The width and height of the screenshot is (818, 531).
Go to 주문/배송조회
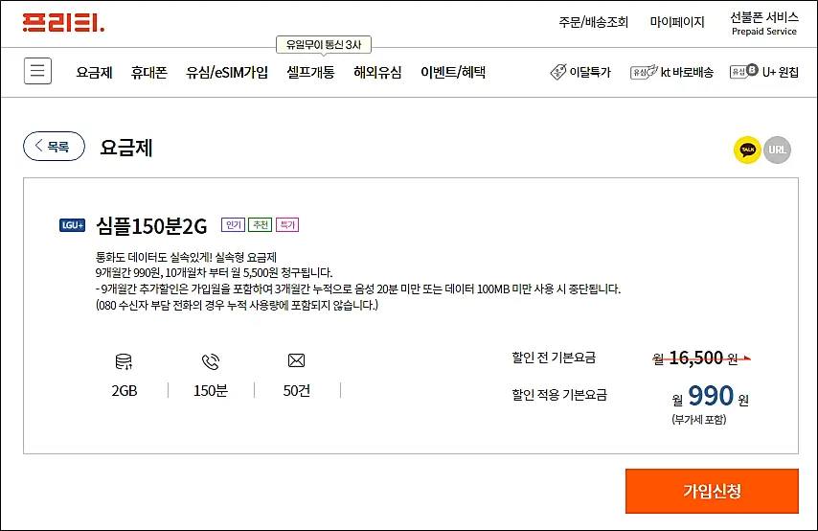[593, 22]
